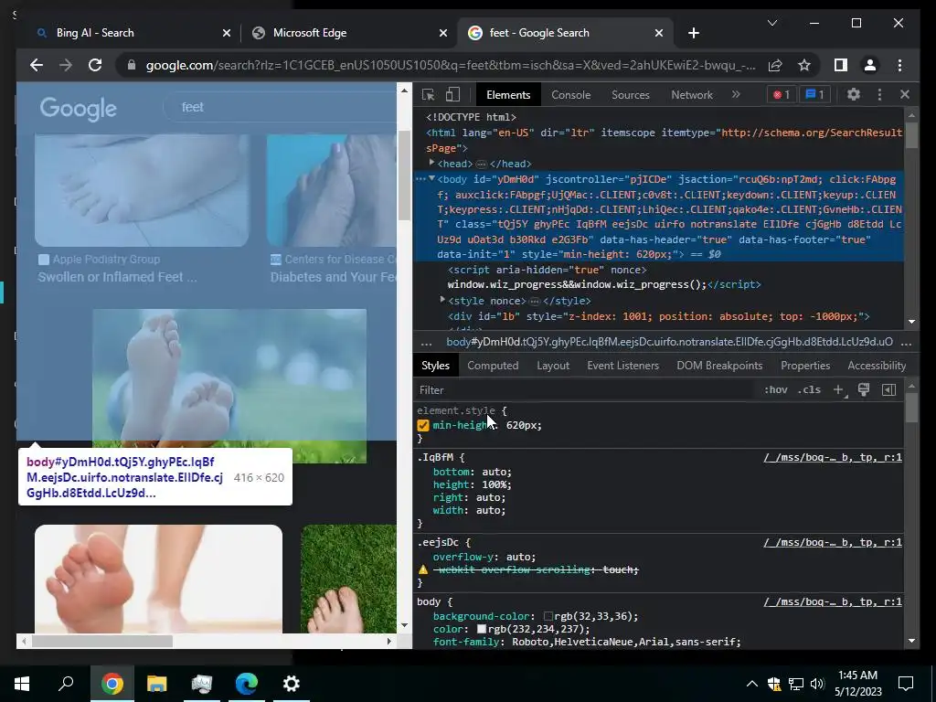
Task: Open the Computed styles tab
Action: coord(493,366)
